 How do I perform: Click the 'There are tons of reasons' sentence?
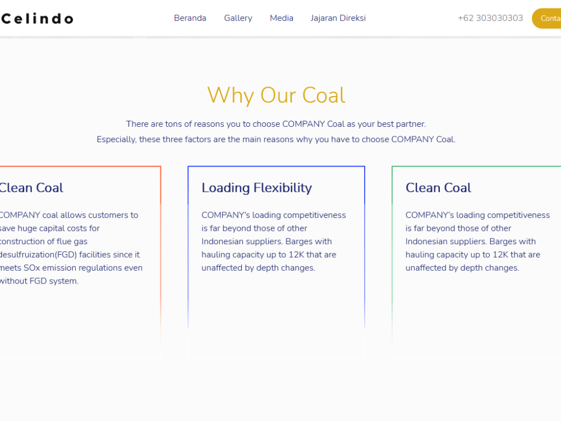[x=276, y=124]
